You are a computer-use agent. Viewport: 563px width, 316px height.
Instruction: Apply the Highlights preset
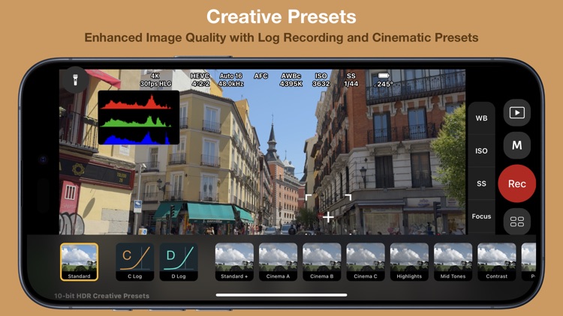[x=409, y=262]
